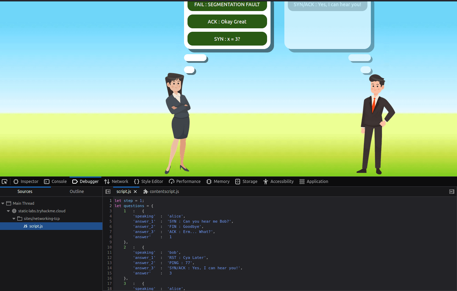Set a breakpoint on line 14
The image size is (457, 291).
[109, 268]
